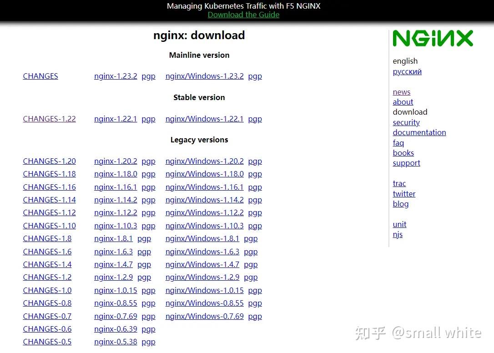Screen dimensions: 494x353
Task: Open the faq page
Action: pyautogui.click(x=398, y=142)
